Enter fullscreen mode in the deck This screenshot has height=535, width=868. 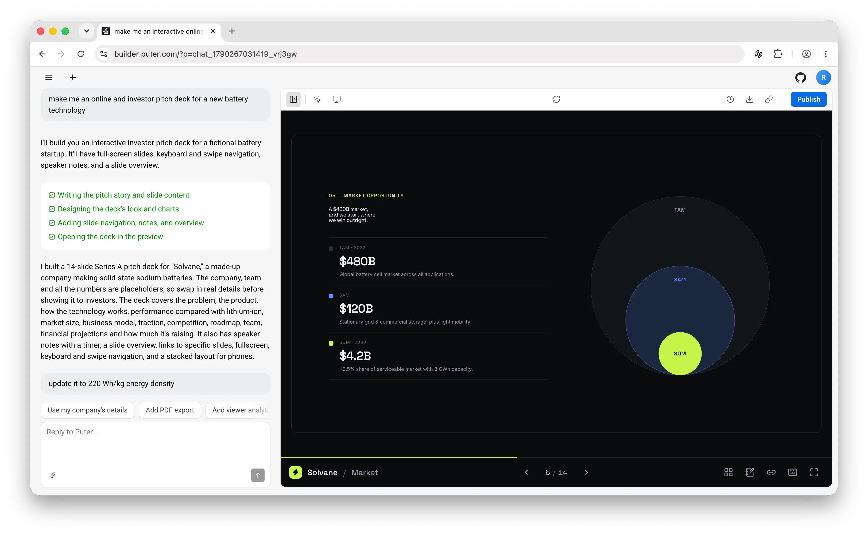pyautogui.click(x=814, y=472)
